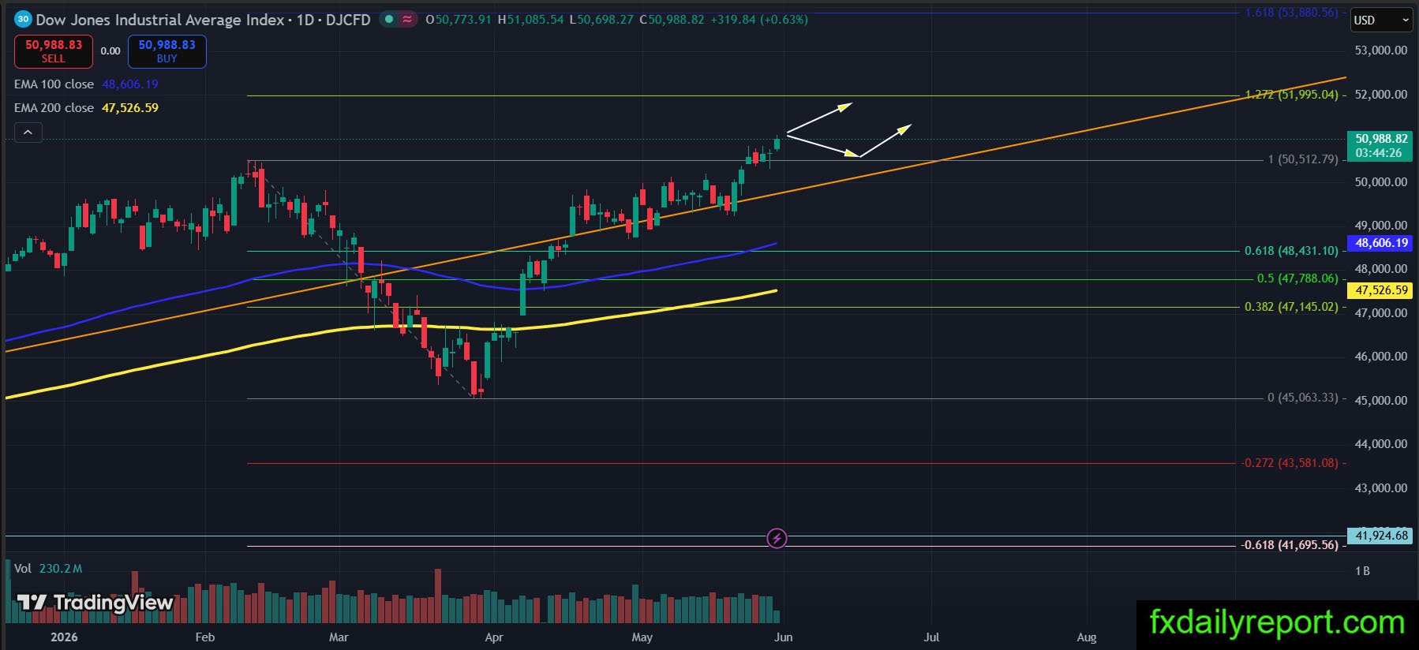Click the green current price label 50,988.82
The height and width of the screenshot is (650, 1419).
click(1381, 139)
